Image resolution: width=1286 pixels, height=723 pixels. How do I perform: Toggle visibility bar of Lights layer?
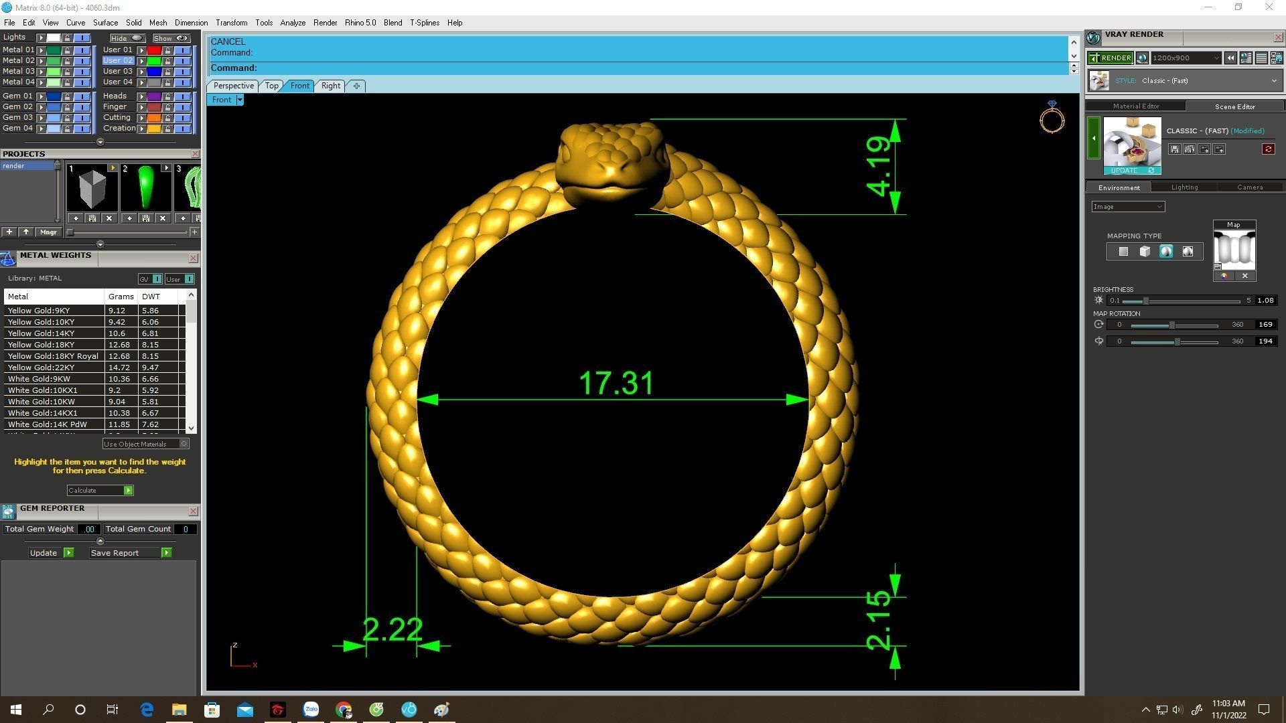[82, 37]
